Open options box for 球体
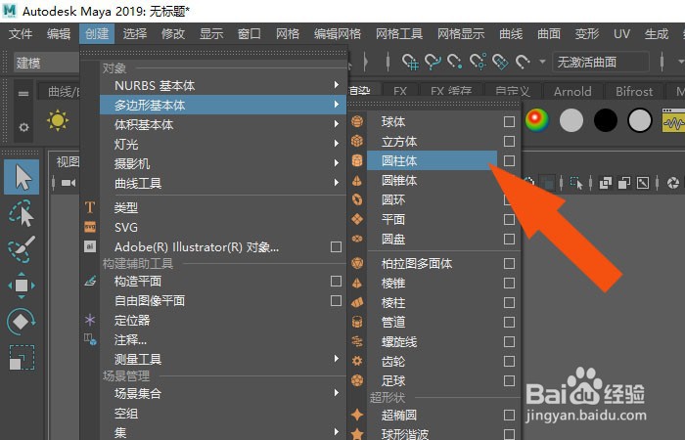The height and width of the screenshot is (440, 685). pos(509,122)
